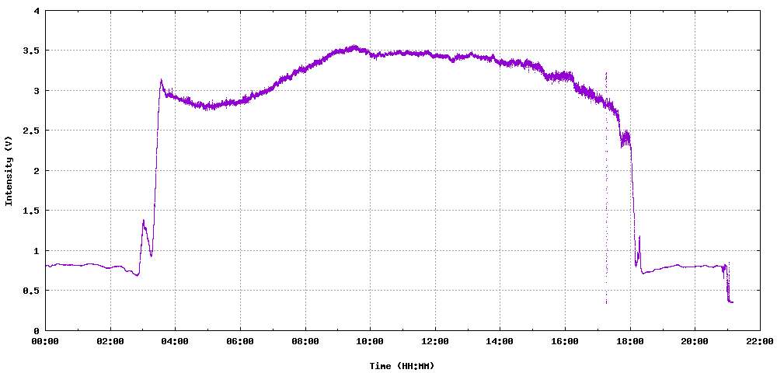Click the 20:00 x-axis tick label
The image size is (777, 373).
pos(695,341)
